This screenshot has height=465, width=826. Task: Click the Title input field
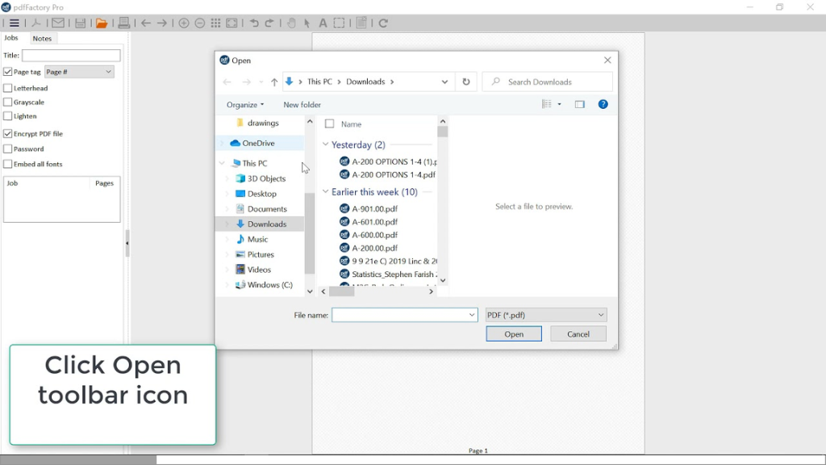[71, 56]
